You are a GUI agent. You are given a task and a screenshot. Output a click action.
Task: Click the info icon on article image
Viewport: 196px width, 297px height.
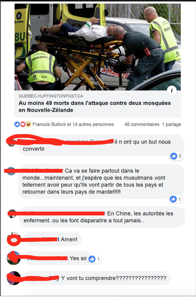coord(172,91)
